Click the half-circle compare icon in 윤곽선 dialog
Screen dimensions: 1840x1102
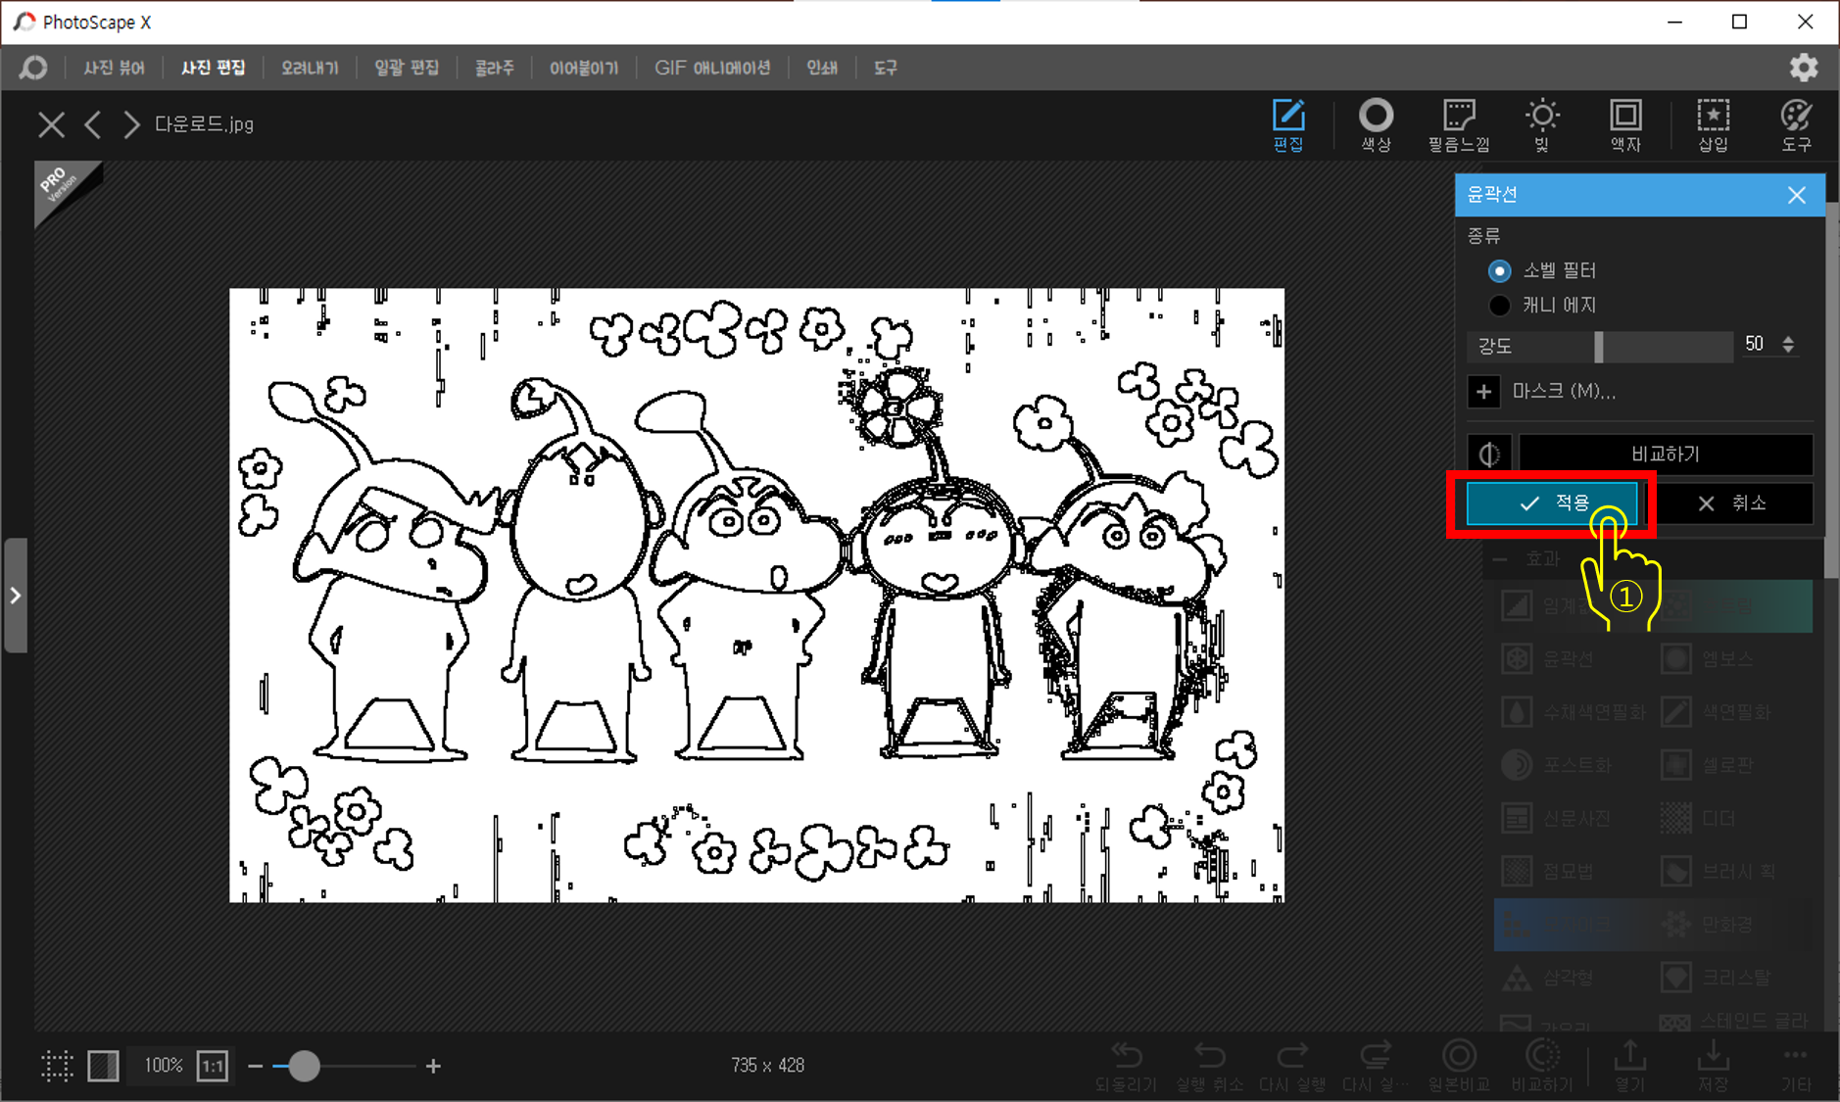pyautogui.click(x=1489, y=455)
